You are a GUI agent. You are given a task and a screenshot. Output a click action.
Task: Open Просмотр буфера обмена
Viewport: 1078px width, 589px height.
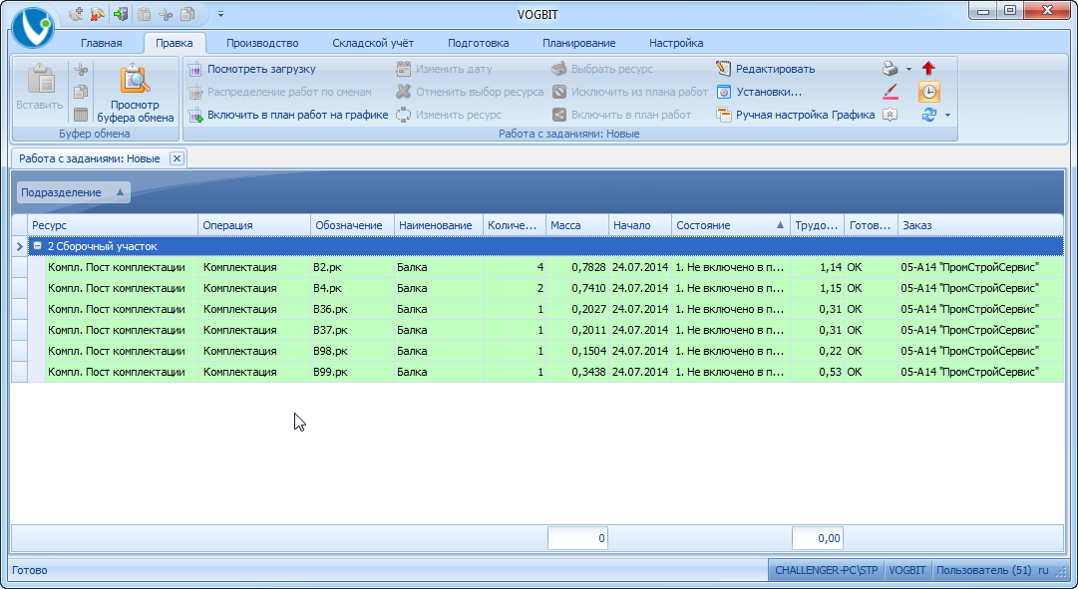click(x=136, y=93)
